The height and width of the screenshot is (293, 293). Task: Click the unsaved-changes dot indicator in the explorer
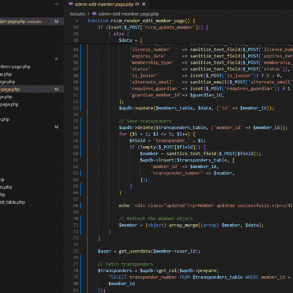pos(57,59)
